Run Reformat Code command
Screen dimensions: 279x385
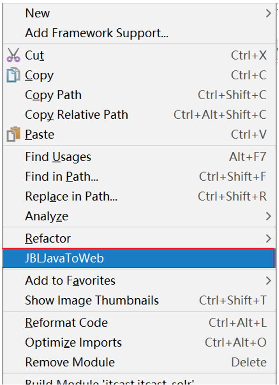pos(139,323)
